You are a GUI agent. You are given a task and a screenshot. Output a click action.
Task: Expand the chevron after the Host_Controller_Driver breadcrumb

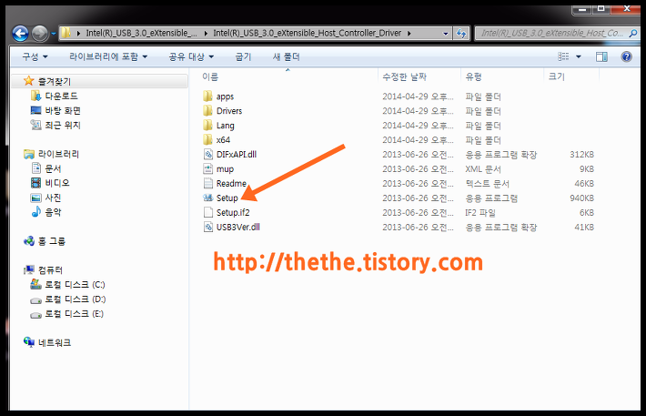[x=409, y=33]
